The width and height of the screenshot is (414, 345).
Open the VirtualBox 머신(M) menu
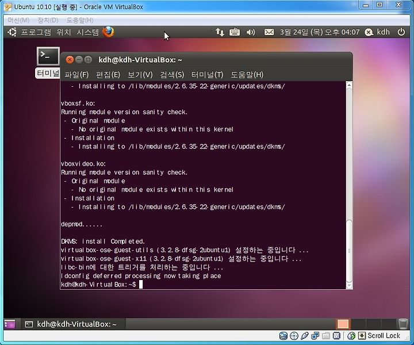(x=18, y=20)
